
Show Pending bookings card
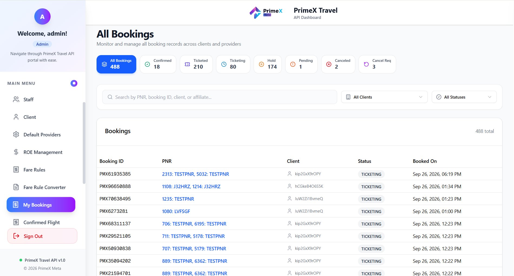click(301, 64)
